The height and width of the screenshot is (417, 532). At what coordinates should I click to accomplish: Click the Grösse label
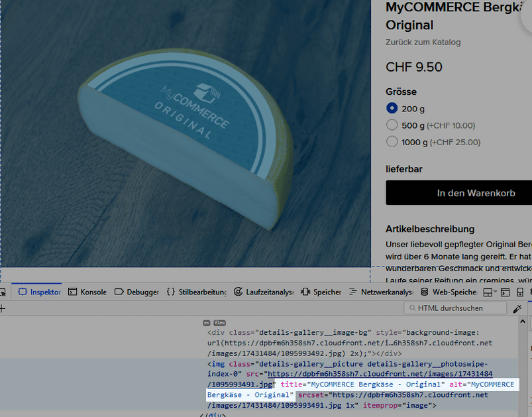click(x=401, y=91)
